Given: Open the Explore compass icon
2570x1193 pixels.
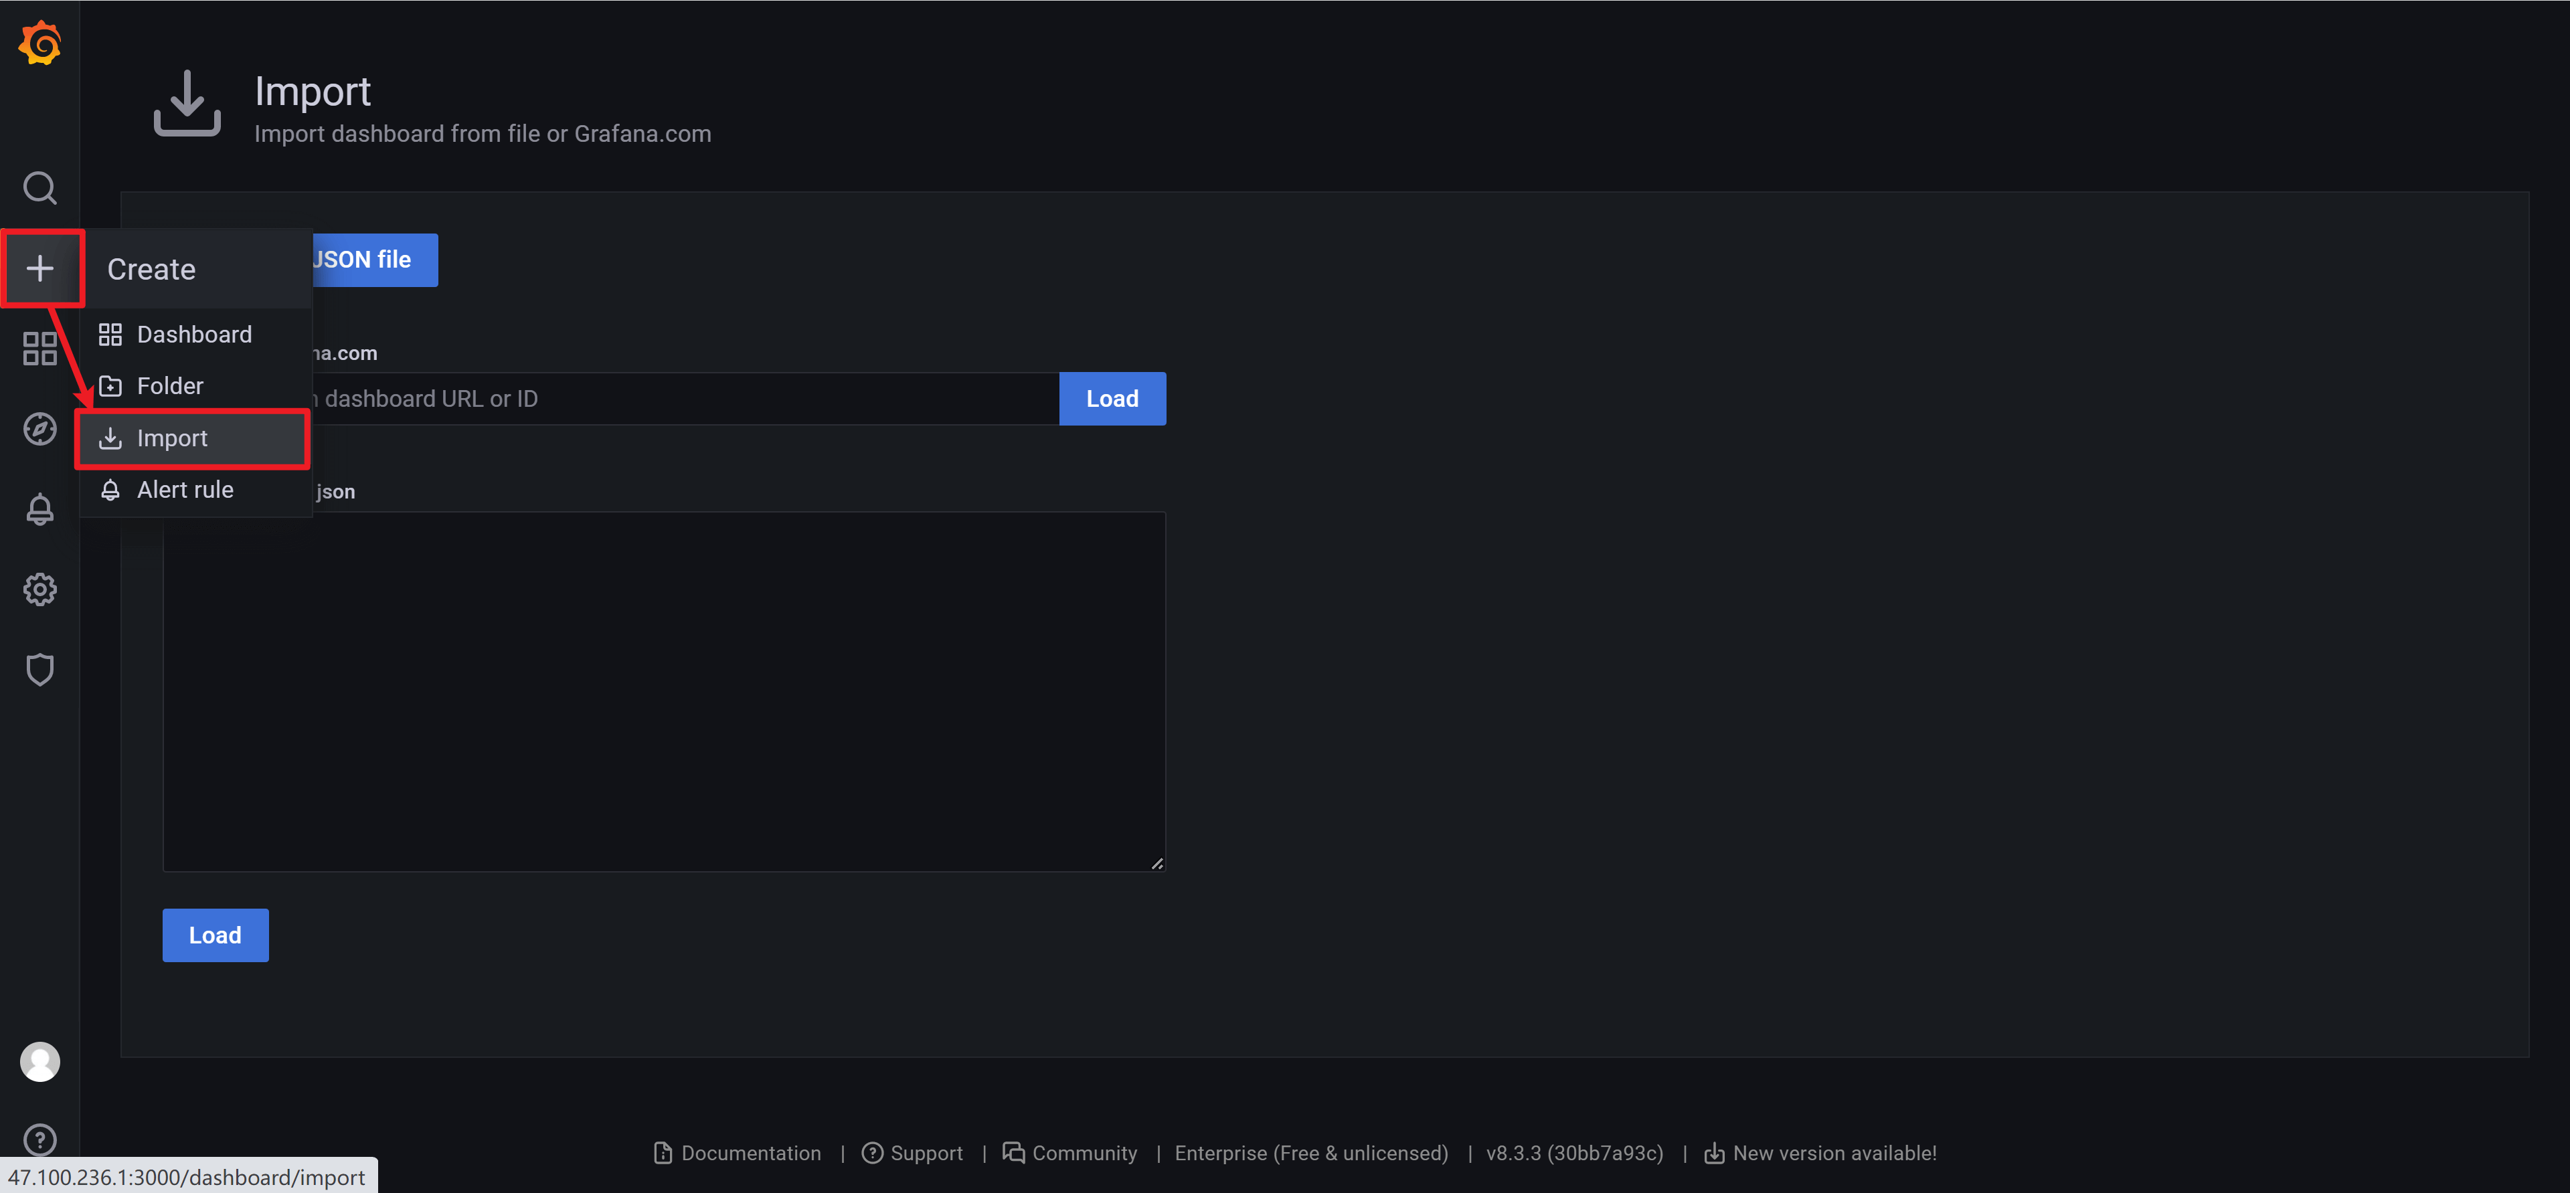Looking at the screenshot, I should click(x=40, y=429).
